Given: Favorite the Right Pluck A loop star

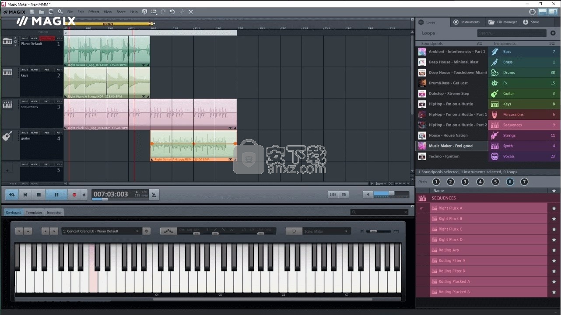Looking at the screenshot, I should click(x=554, y=208).
